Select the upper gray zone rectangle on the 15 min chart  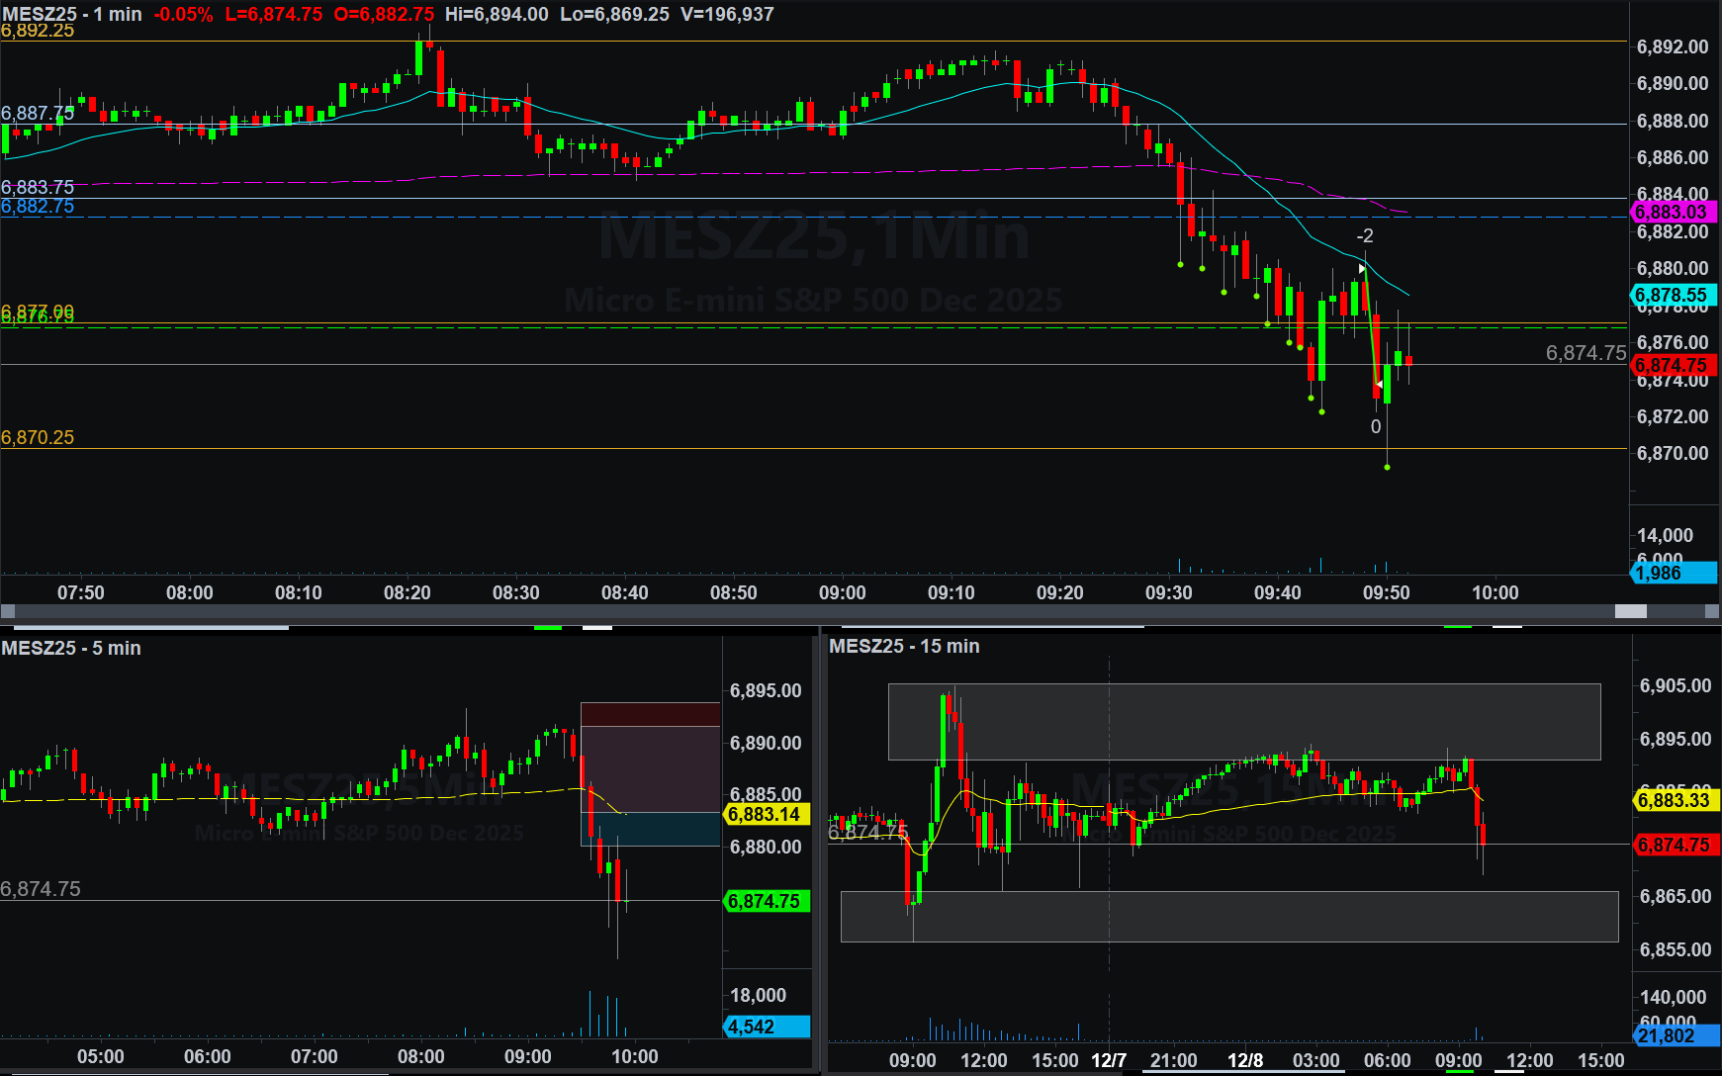point(1244,721)
